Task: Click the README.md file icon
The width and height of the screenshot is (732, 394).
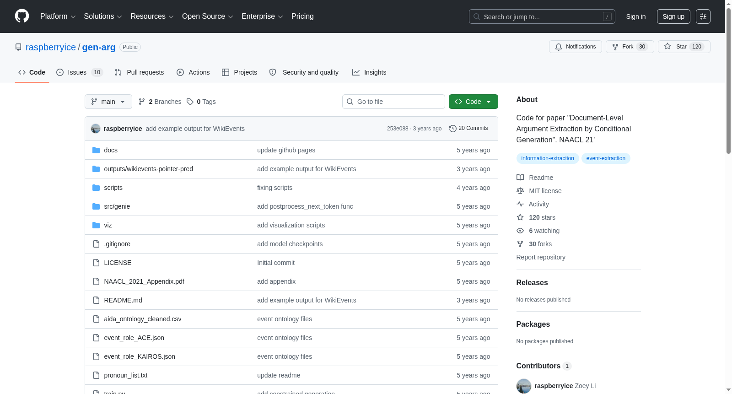Action: (96, 300)
